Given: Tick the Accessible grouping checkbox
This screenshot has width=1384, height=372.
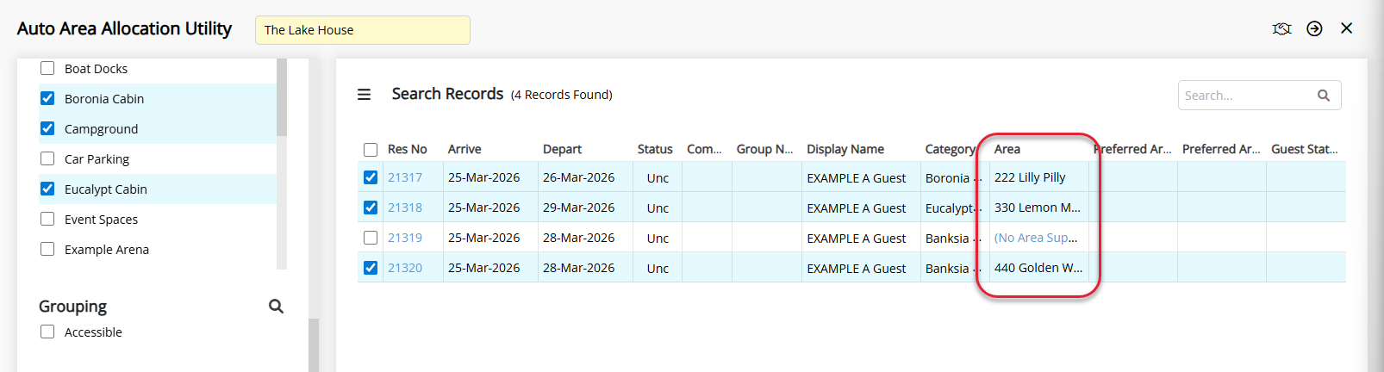Looking at the screenshot, I should tap(47, 332).
